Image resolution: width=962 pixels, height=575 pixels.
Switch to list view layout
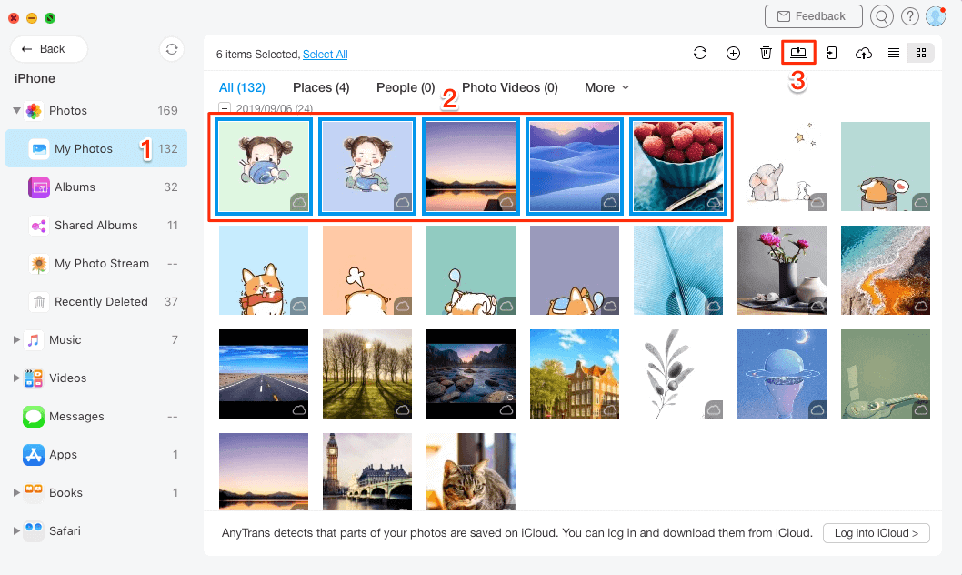pos(894,53)
